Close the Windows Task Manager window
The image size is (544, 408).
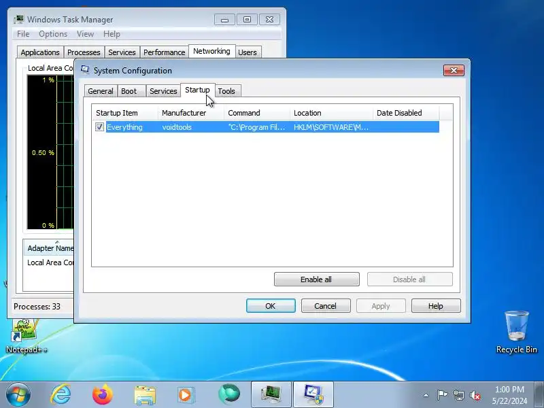click(269, 20)
